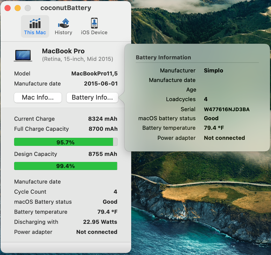Switch to the iOS Device tab label
The height and width of the screenshot is (255, 271).
tap(94, 32)
